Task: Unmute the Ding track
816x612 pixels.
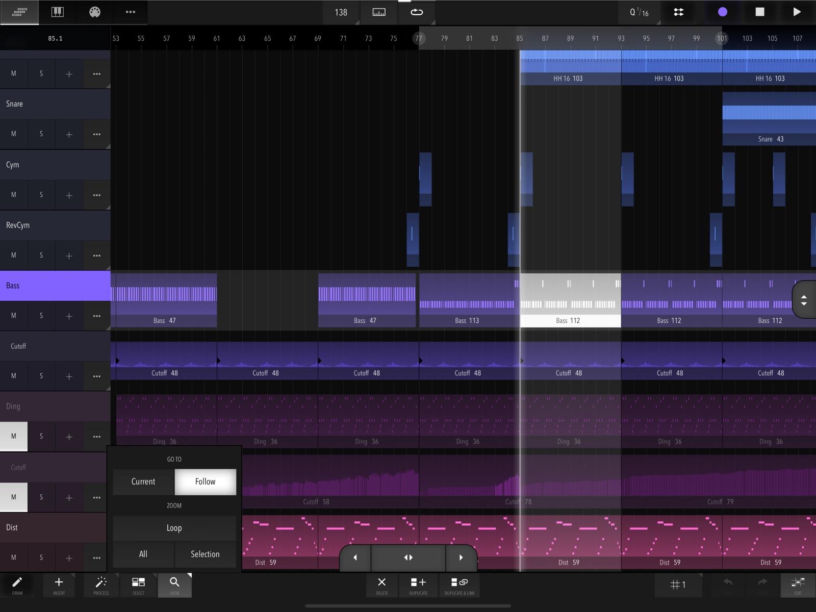Action: tap(14, 436)
